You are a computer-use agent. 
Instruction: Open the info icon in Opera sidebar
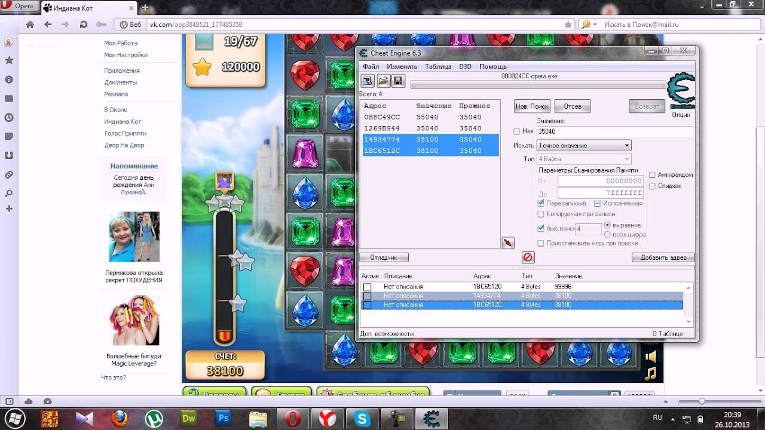[9, 79]
